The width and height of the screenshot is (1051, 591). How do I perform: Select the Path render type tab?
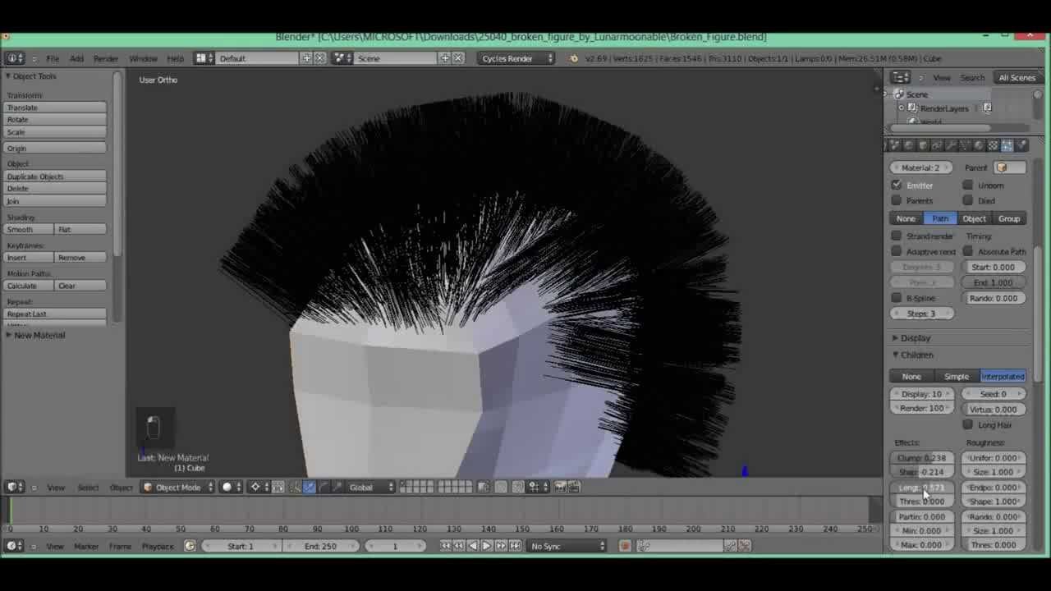pos(940,218)
